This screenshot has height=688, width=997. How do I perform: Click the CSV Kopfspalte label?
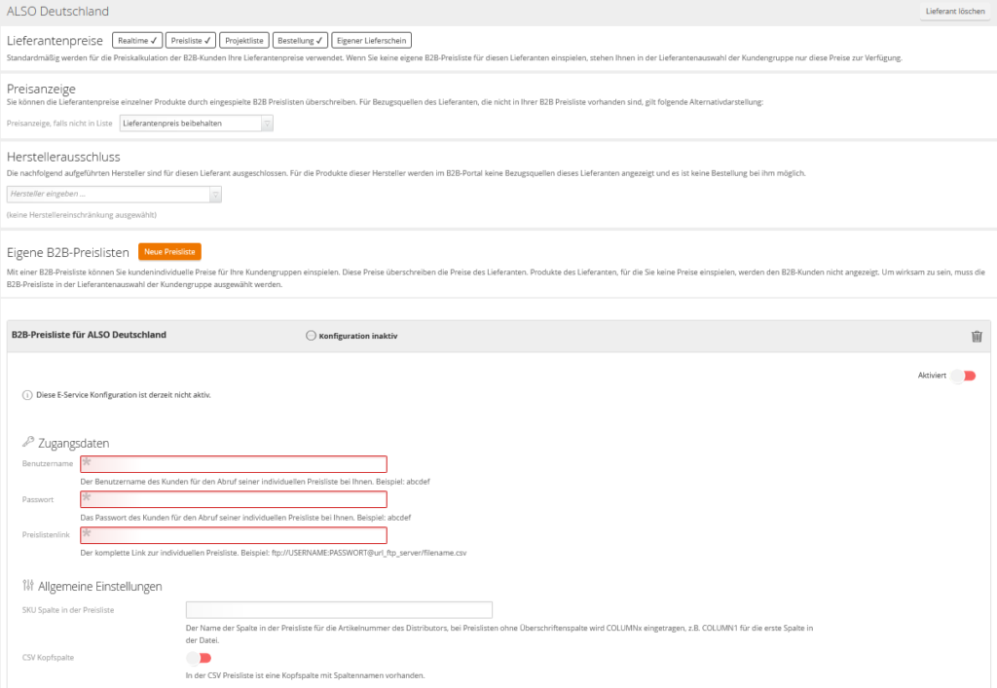click(49, 658)
